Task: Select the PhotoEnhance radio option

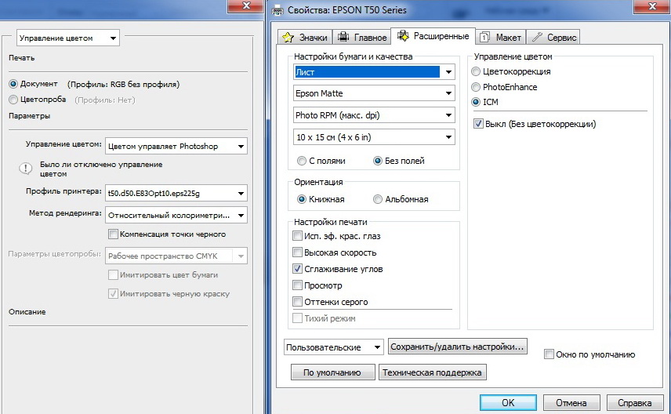Action: coord(476,87)
